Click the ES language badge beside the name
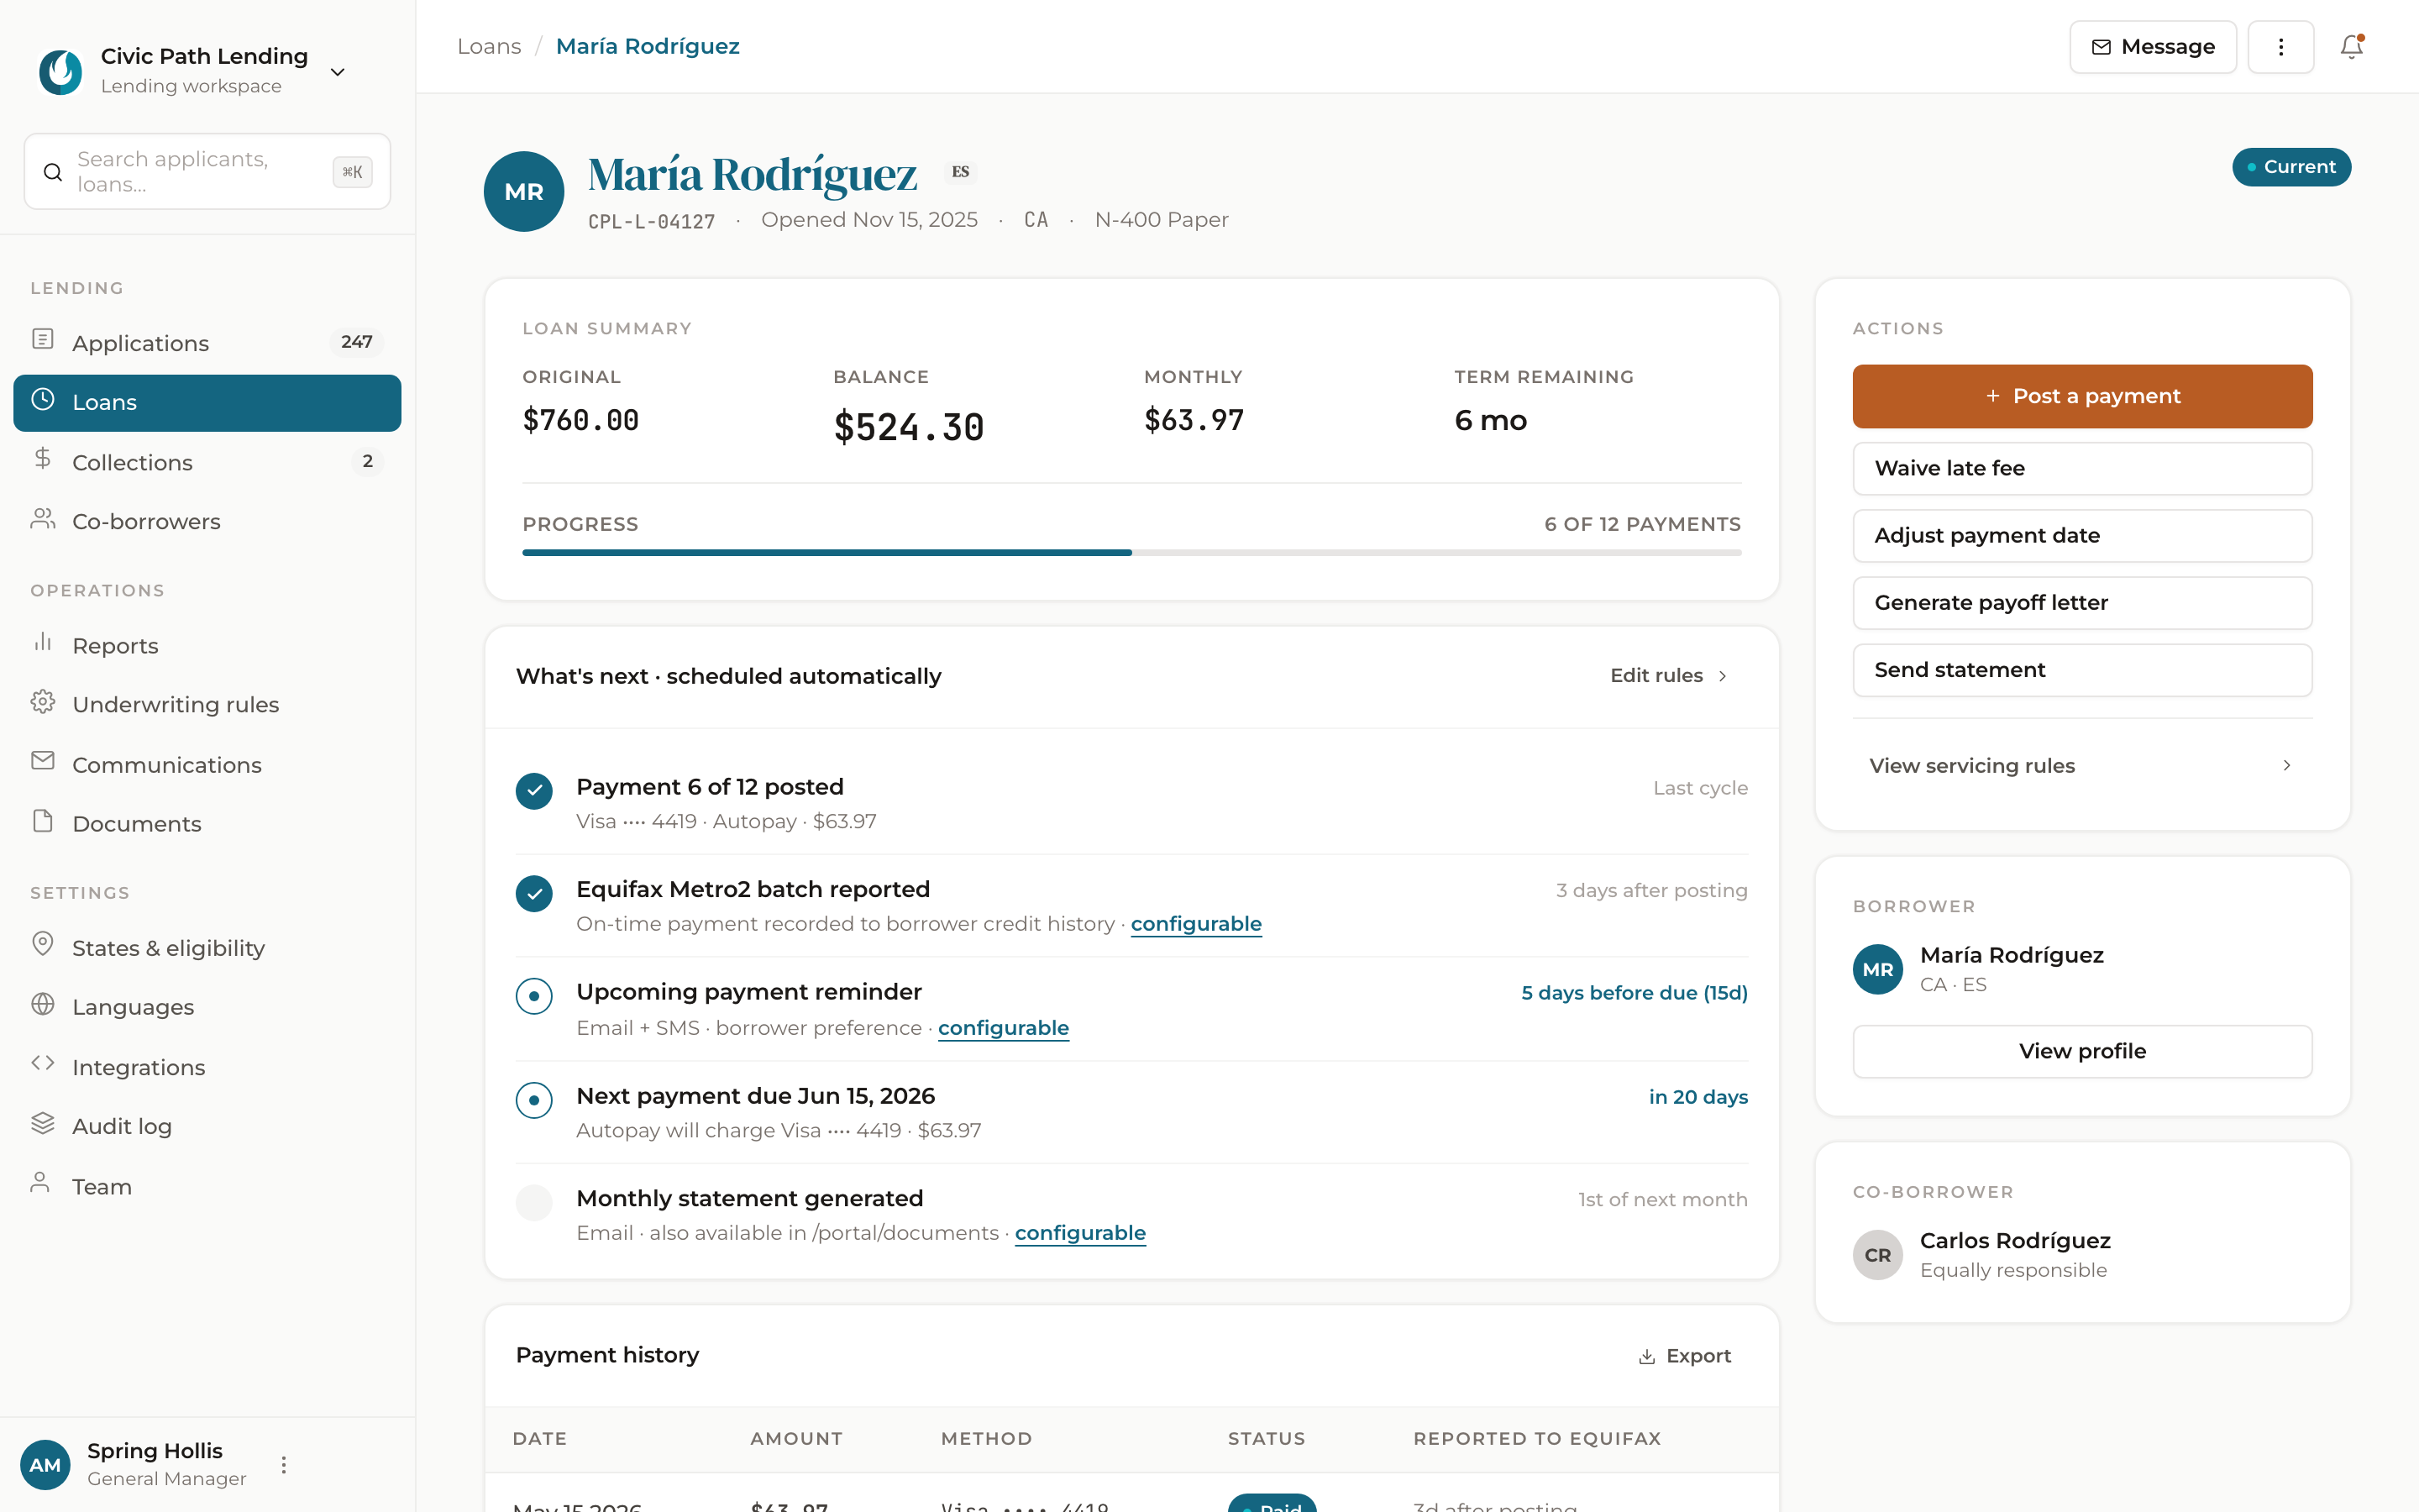The height and width of the screenshot is (1512, 2419). [959, 172]
